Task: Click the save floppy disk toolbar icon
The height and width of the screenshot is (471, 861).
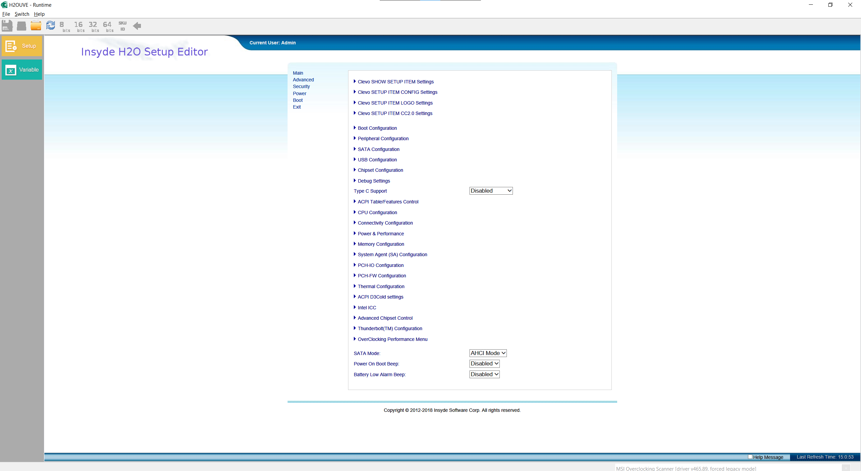Action: [7, 26]
